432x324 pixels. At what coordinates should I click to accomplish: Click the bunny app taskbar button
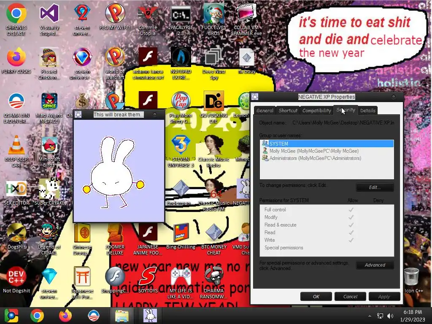(150, 316)
